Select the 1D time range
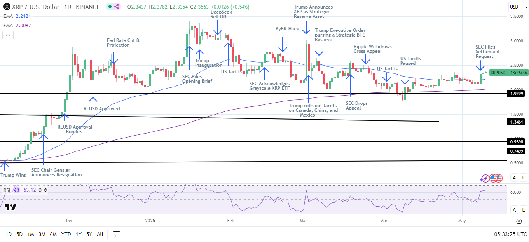Viewport: 529px width, 242px height. tap(8, 234)
